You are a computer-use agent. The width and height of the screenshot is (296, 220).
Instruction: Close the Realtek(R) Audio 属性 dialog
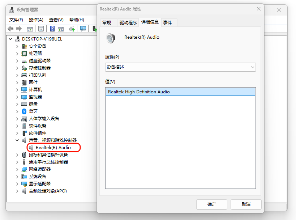259,9
